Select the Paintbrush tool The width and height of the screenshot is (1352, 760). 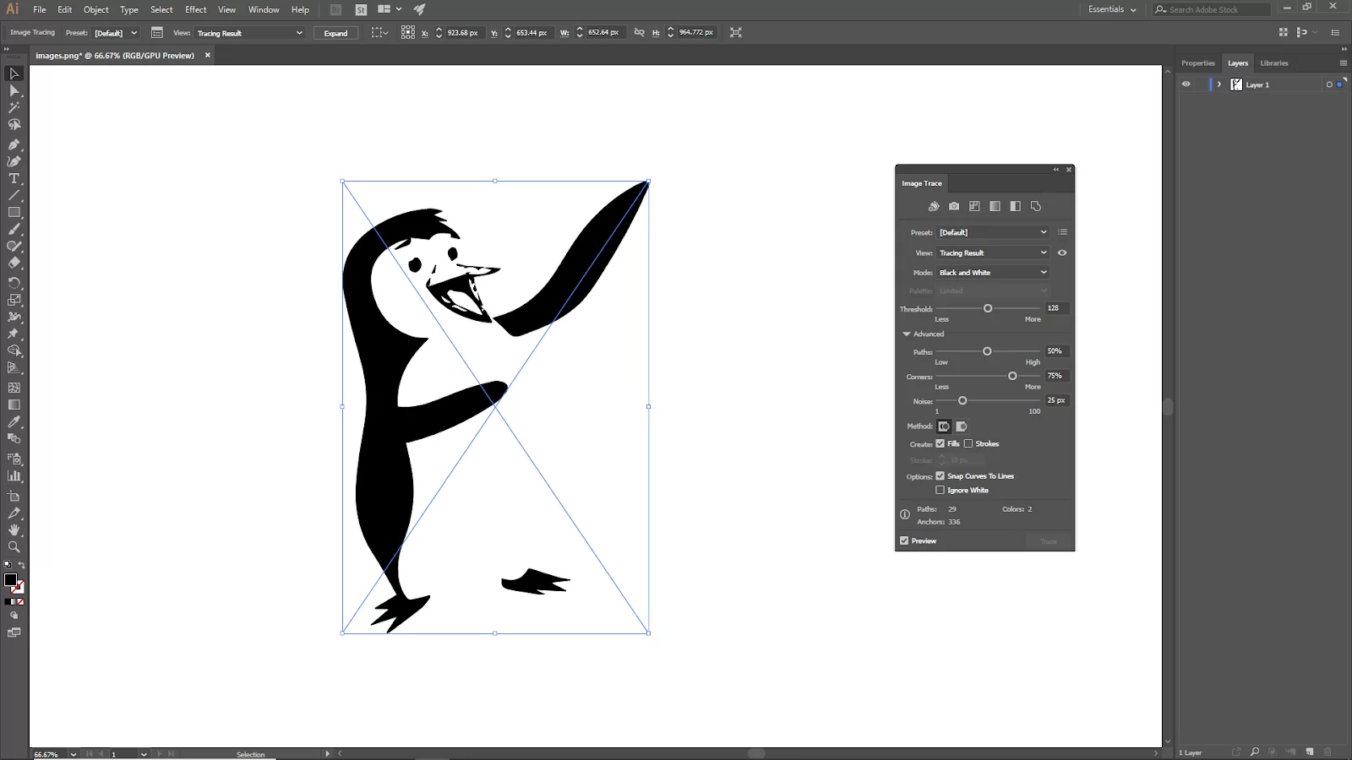point(14,230)
